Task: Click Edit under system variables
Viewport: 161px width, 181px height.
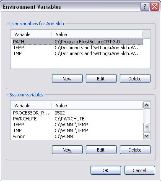Action: tap(101, 150)
